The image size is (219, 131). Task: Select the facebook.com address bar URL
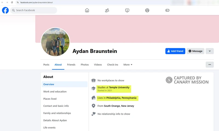pos(36,2)
